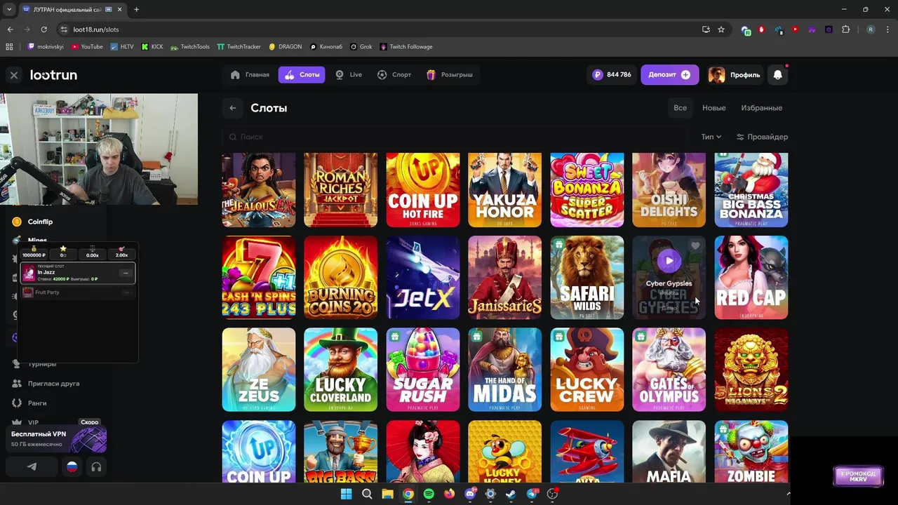Open the JetX game thumbnail

[x=423, y=278]
